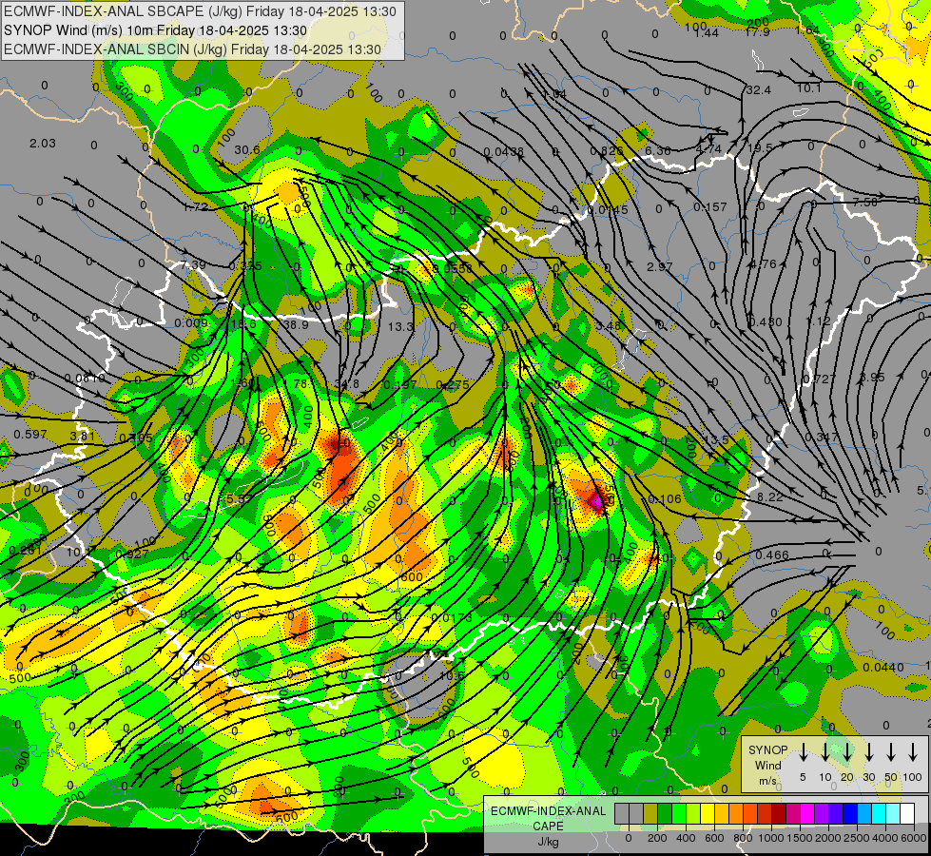The image size is (931, 856).
Task: Click the map value 0.157
Action: tap(710, 206)
